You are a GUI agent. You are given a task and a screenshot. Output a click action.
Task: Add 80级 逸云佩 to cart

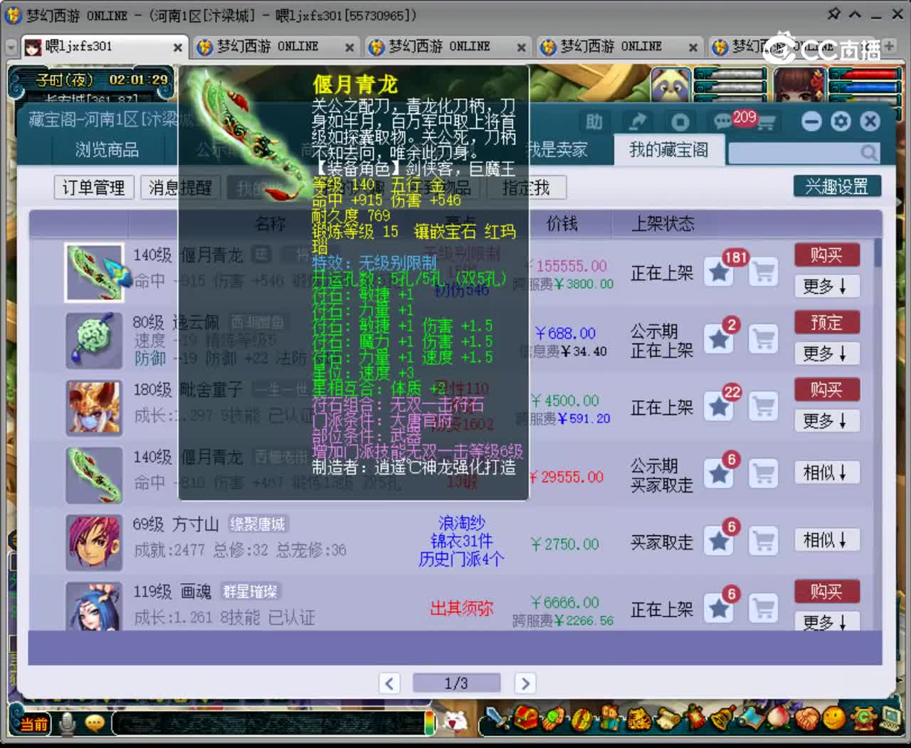(x=764, y=339)
